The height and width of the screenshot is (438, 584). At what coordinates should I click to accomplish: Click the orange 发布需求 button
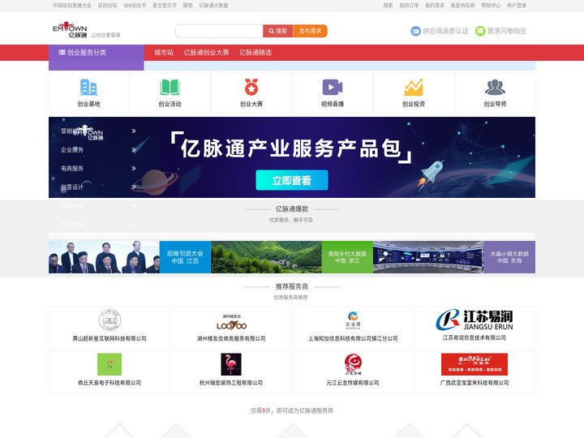[310, 31]
